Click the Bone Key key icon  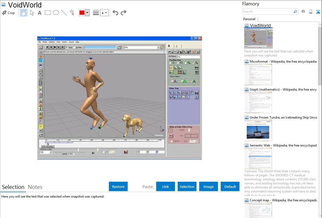(196, 93)
